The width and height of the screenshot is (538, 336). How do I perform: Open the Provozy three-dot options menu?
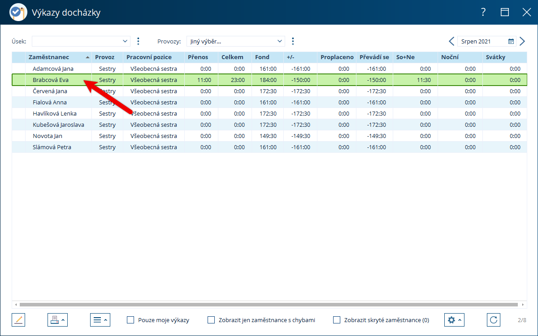click(x=293, y=41)
